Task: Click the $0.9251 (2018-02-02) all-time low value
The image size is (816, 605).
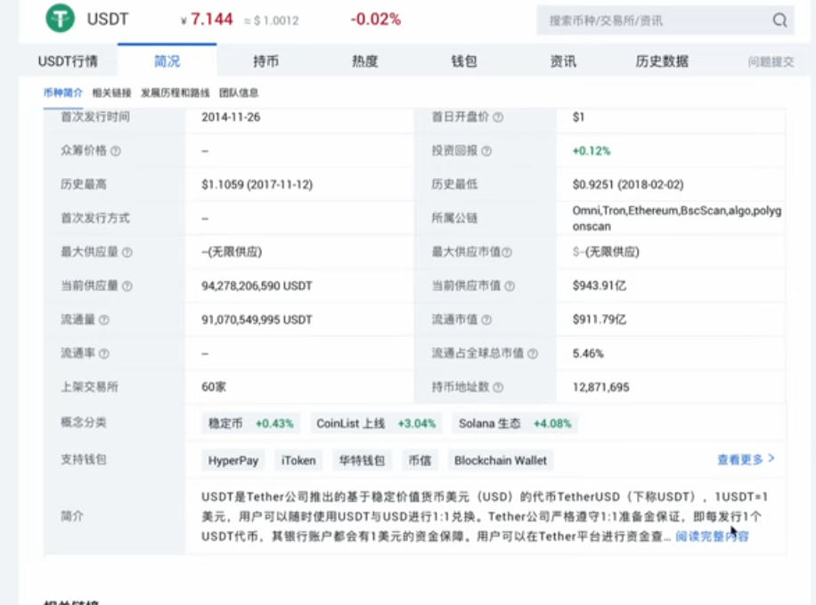Action: (x=628, y=185)
